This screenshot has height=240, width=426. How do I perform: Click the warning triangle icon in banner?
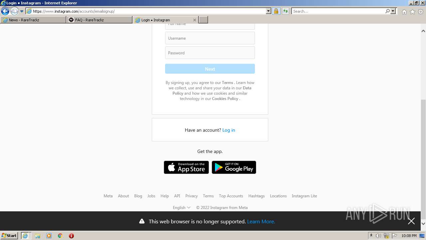coord(142,221)
